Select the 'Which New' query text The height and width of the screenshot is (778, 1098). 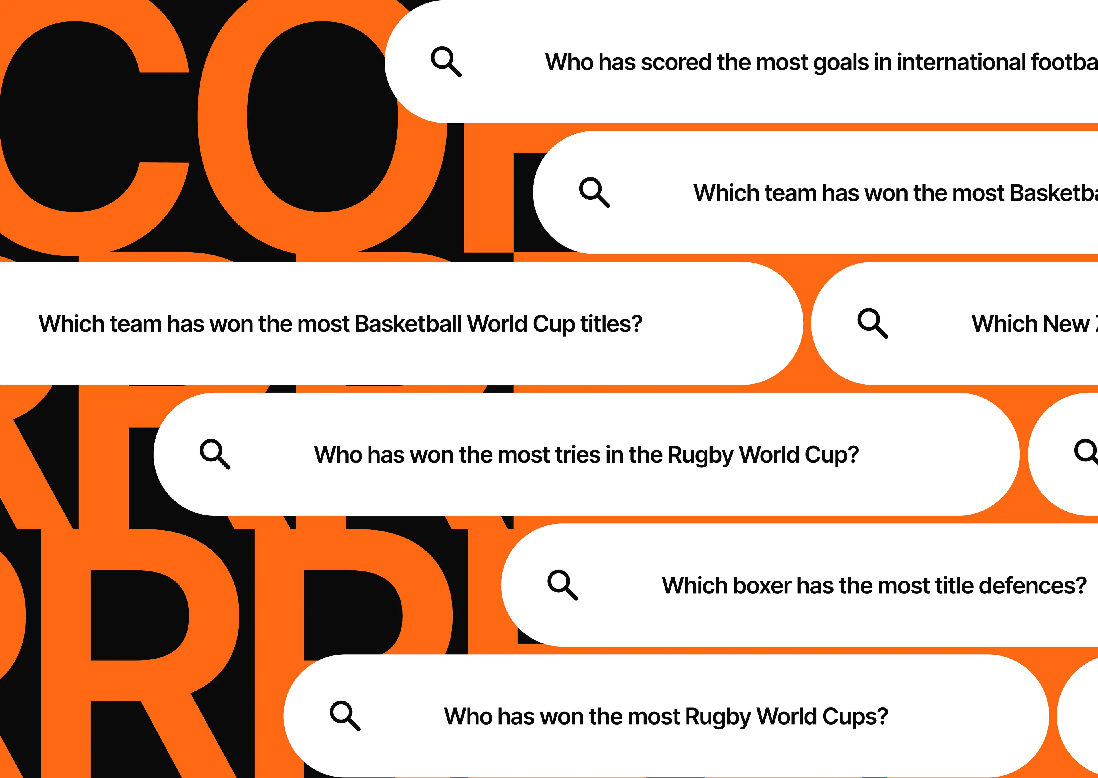(1035, 324)
